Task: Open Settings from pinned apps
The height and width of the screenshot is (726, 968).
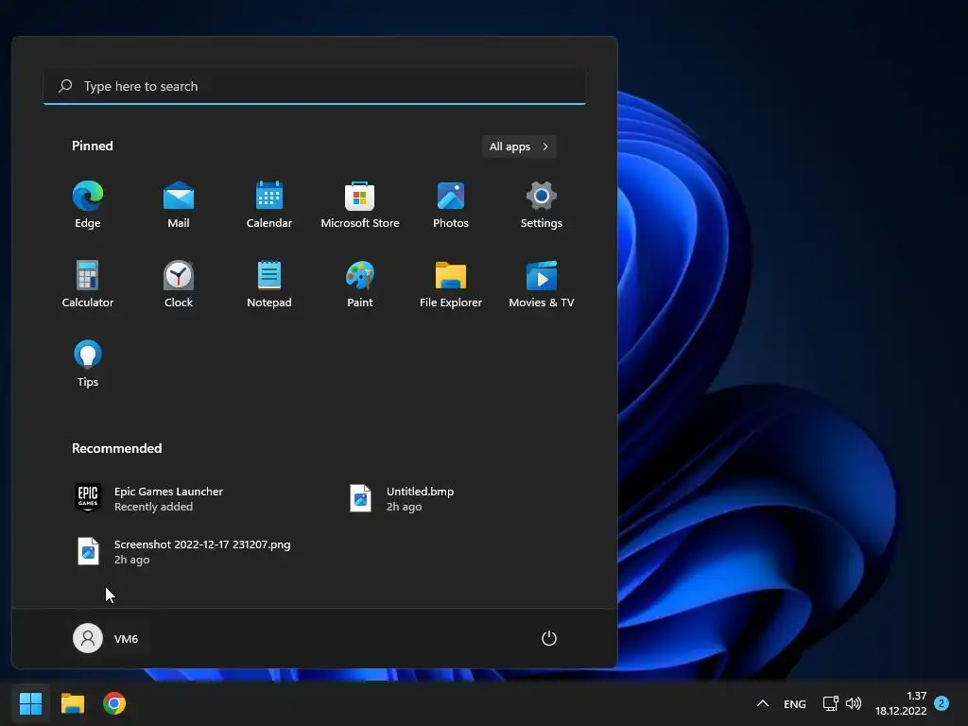Action: (x=542, y=205)
